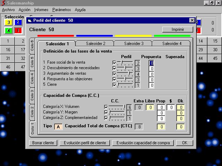Click the red number 1 selection square

18,30
